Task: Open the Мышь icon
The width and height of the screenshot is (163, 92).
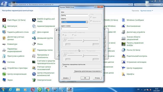Action: point(34,44)
